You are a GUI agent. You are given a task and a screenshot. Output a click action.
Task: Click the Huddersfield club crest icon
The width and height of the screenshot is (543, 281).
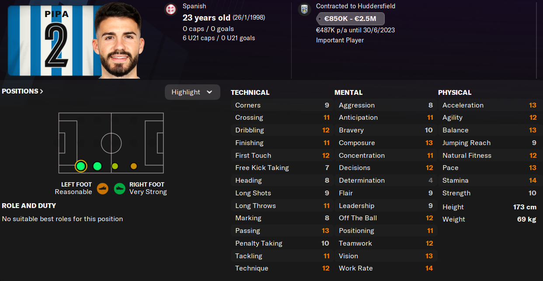tap(304, 10)
